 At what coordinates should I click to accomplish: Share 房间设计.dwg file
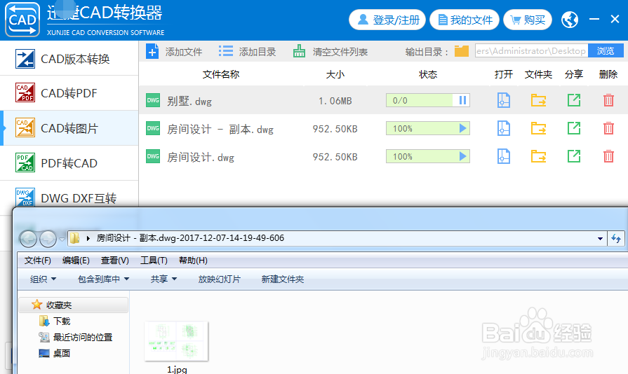click(574, 156)
